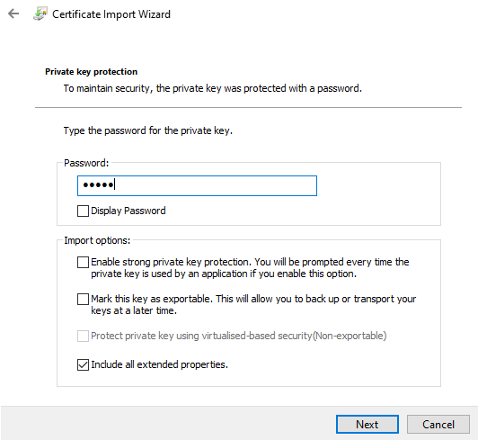Enable strong private key protection checkbox
The image size is (478, 440).
[83, 262]
